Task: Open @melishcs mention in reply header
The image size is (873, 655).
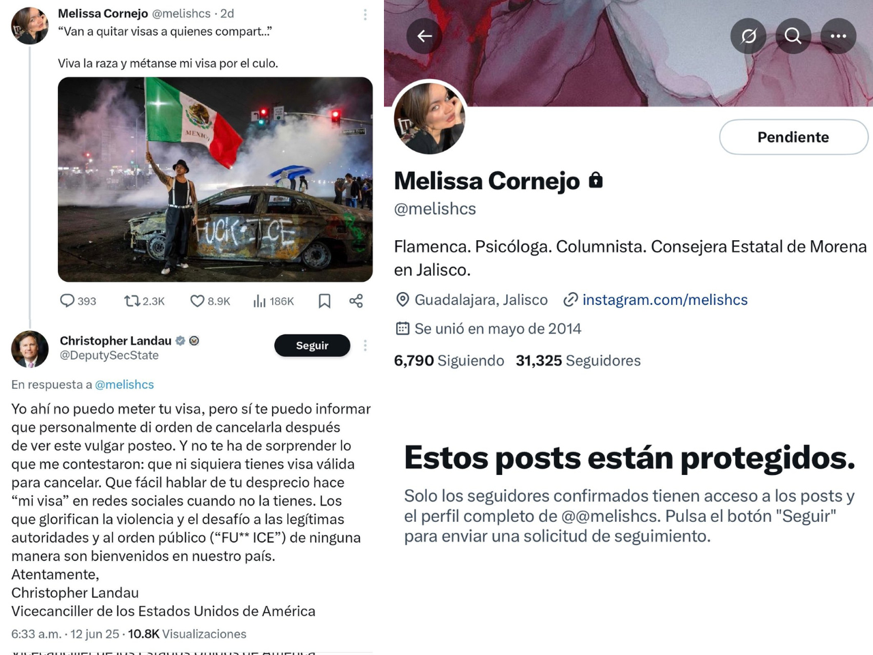Action: [124, 384]
